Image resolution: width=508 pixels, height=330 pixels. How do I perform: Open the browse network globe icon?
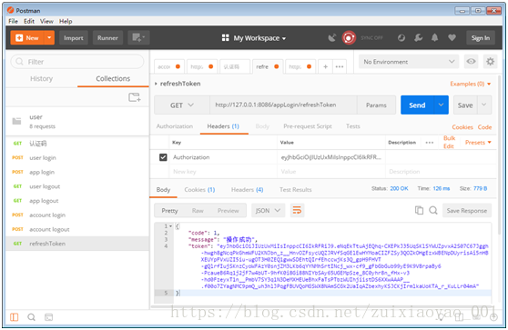point(401,38)
